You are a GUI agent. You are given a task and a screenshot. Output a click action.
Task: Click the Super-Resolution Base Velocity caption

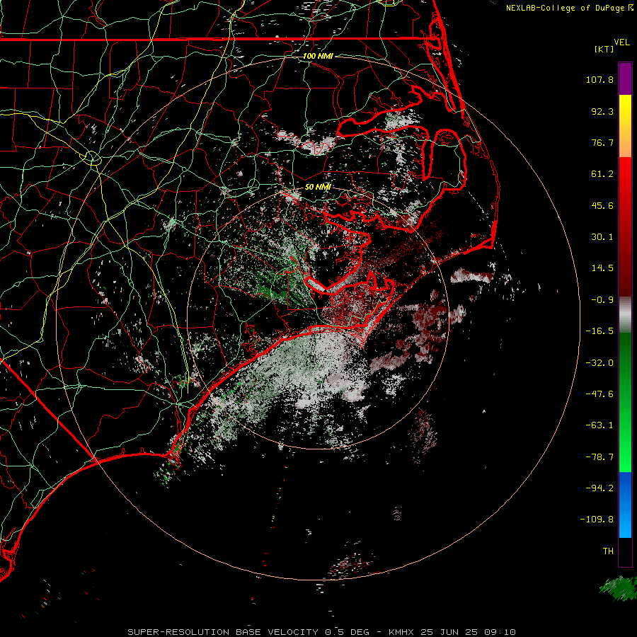[x=322, y=632]
